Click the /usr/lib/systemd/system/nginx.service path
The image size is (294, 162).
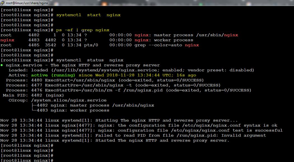pyautogui.click(x=105, y=70)
